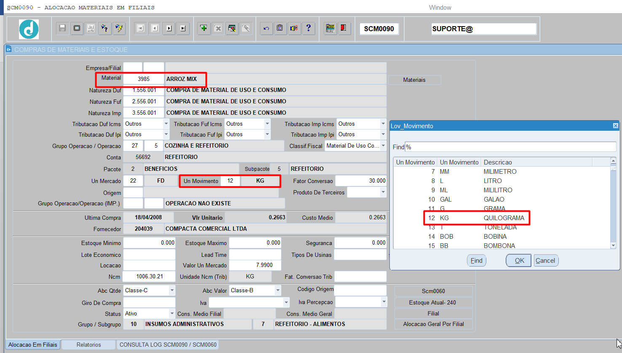Click the greyed eraser icon after the edit icon
Viewport: 622px width, 353px height.
246,28
